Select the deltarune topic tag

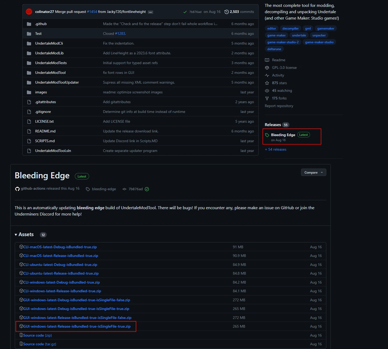[274, 49]
